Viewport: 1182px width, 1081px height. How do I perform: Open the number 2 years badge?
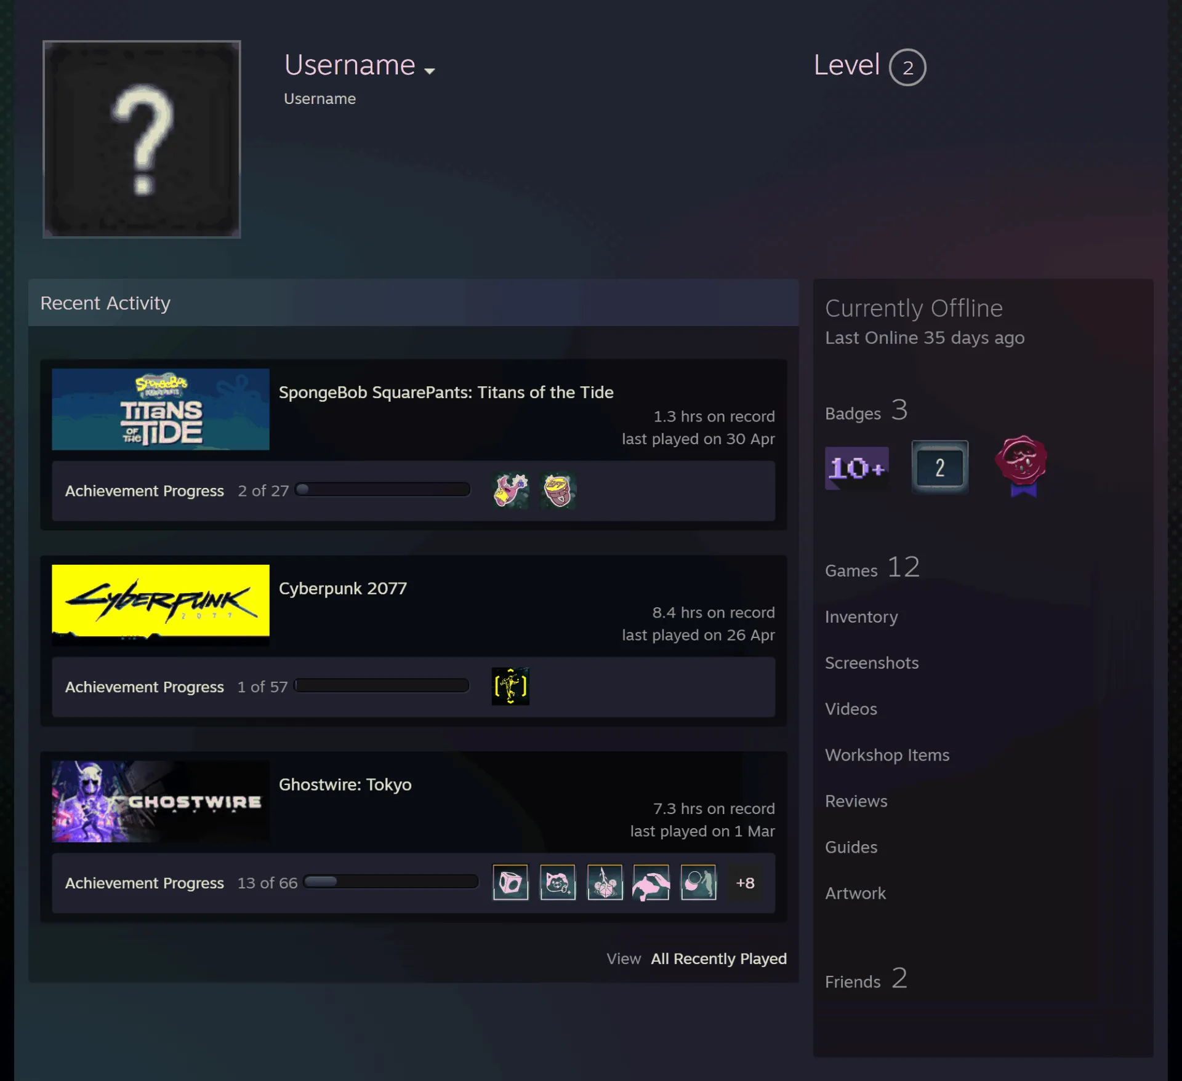pos(940,468)
